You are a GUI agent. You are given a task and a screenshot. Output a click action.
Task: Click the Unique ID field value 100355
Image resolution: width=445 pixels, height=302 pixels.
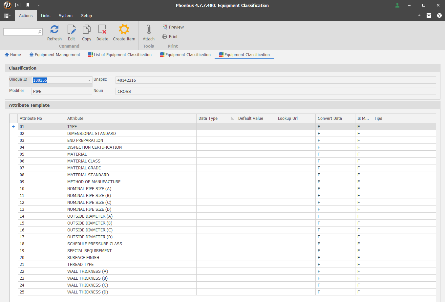(40, 80)
